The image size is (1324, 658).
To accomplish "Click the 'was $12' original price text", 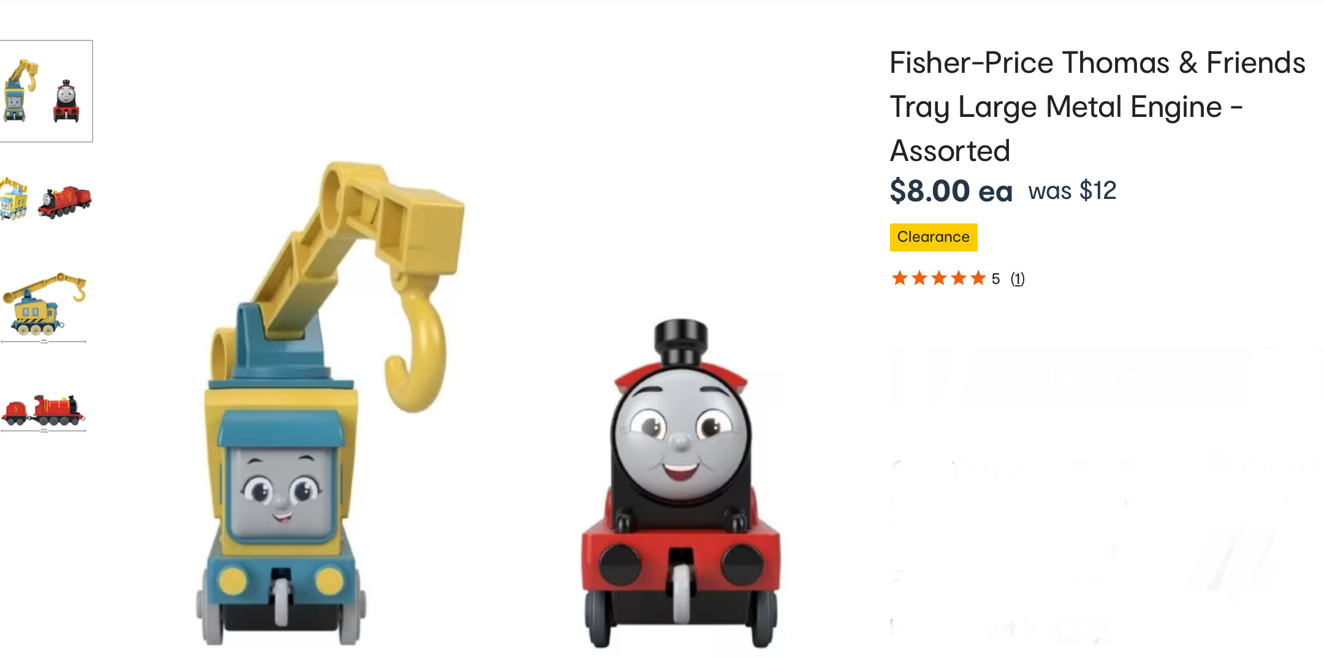I will coord(1072,191).
